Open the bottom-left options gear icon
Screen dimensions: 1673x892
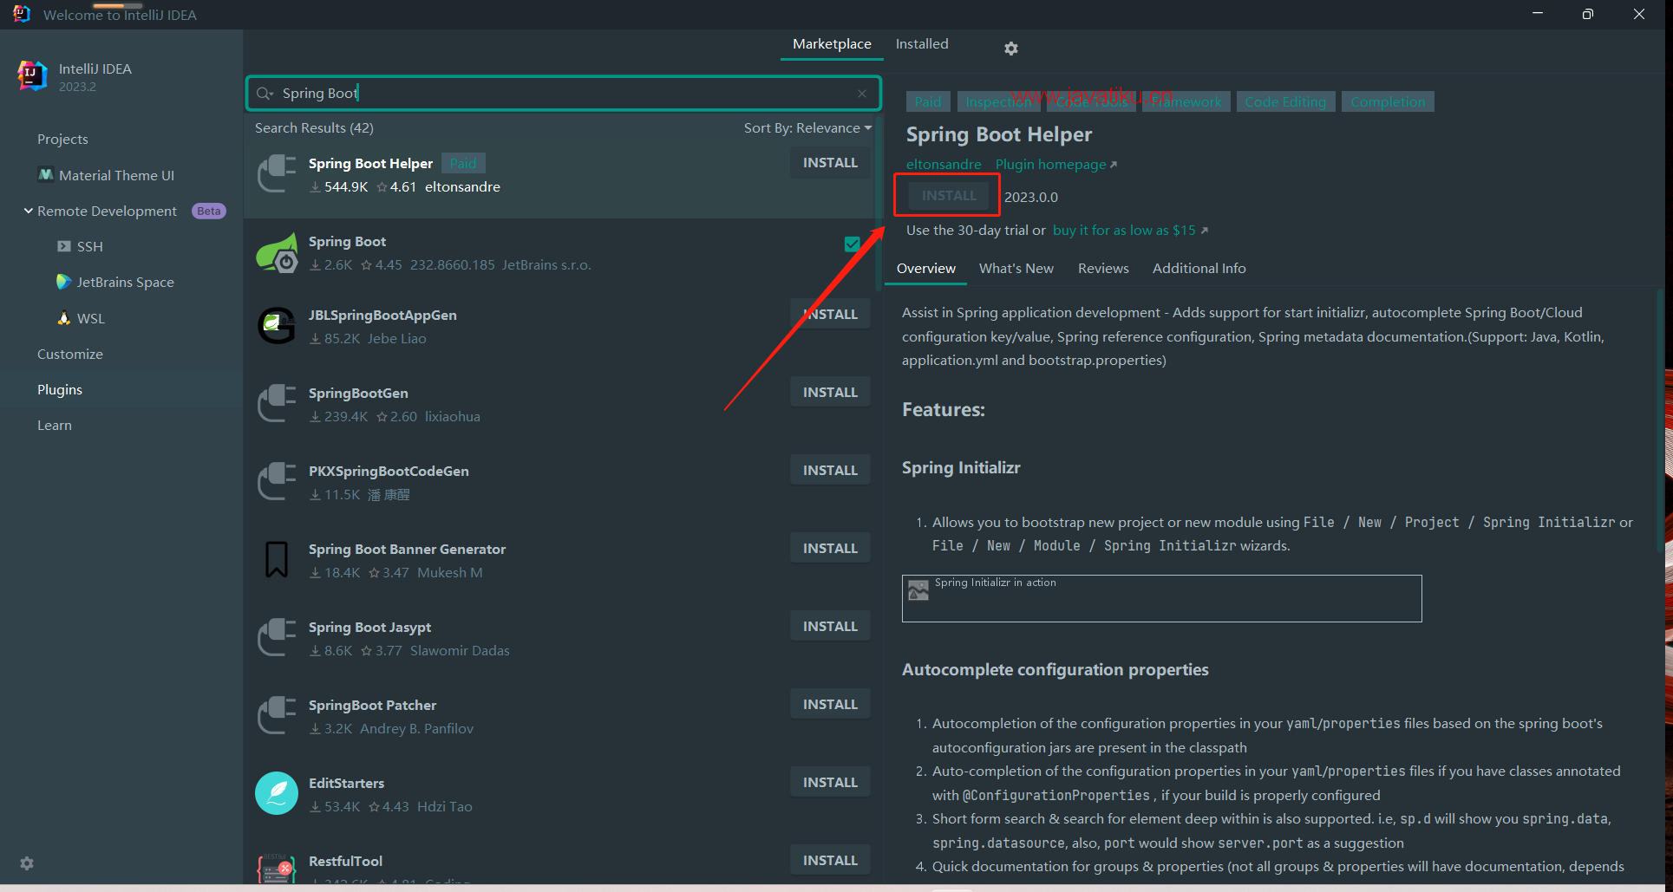[27, 863]
